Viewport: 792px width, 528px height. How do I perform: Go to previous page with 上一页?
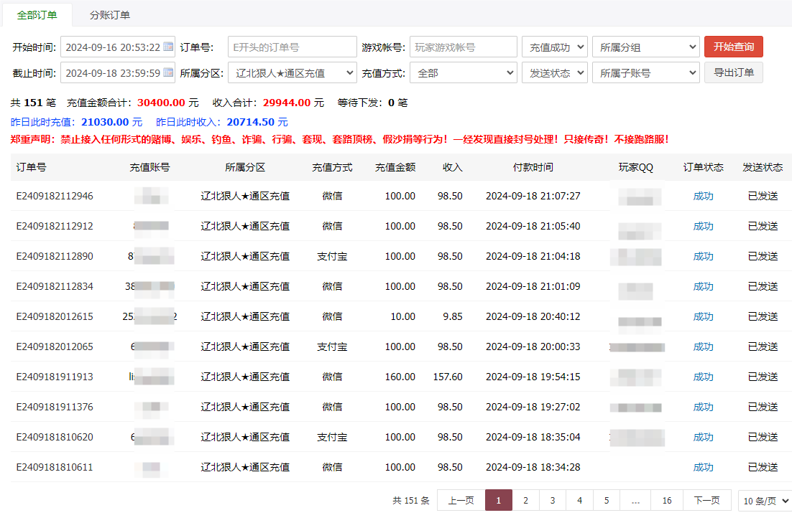pyautogui.click(x=461, y=500)
